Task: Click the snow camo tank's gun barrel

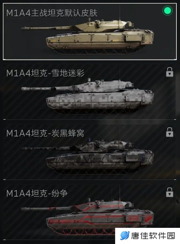Action: pyautogui.click(x=47, y=89)
